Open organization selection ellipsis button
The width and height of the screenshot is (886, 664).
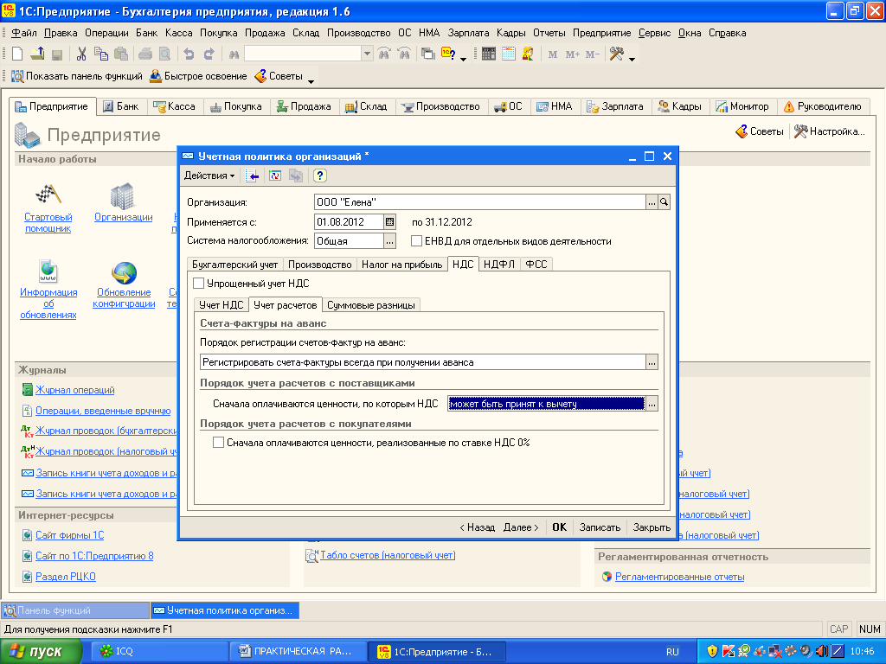652,201
